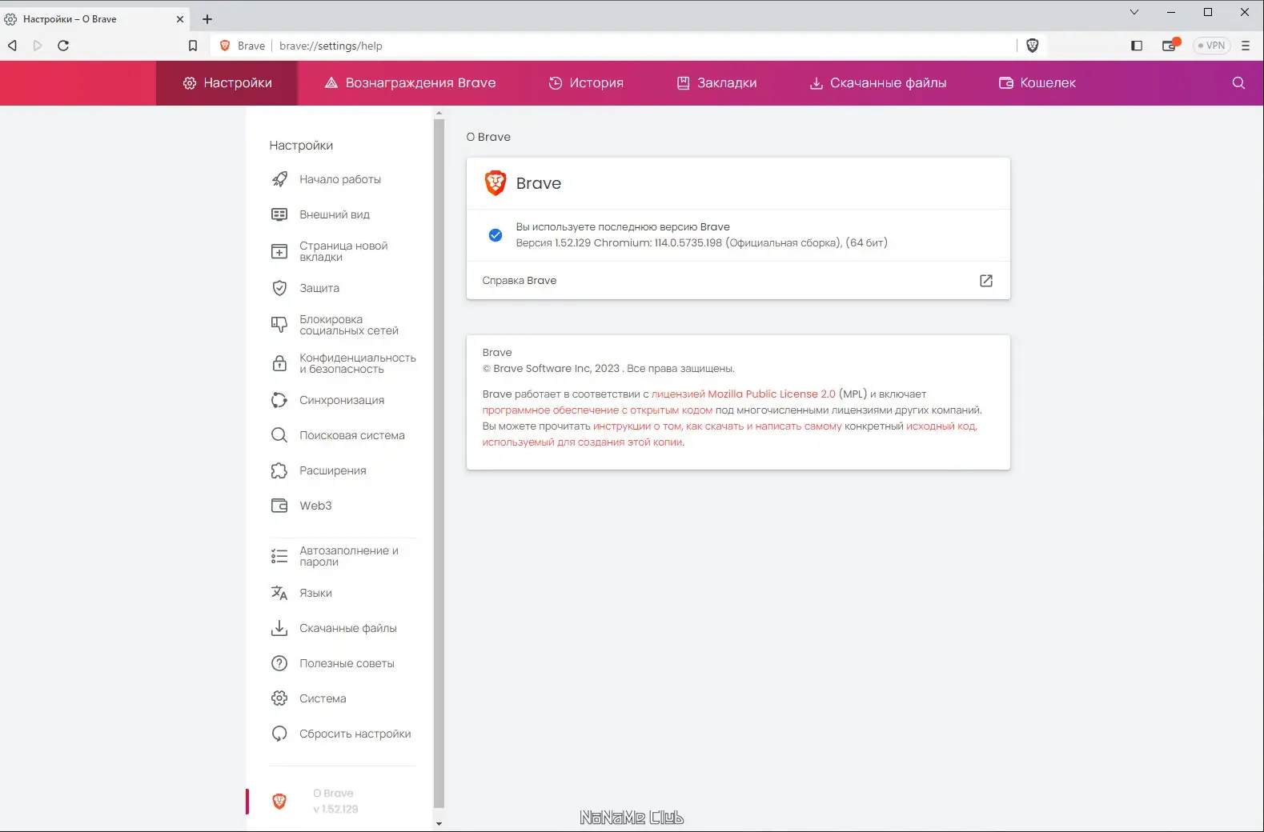The width and height of the screenshot is (1264, 832).
Task: Open Скачанные файлы tab in top bar
Action: [878, 83]
